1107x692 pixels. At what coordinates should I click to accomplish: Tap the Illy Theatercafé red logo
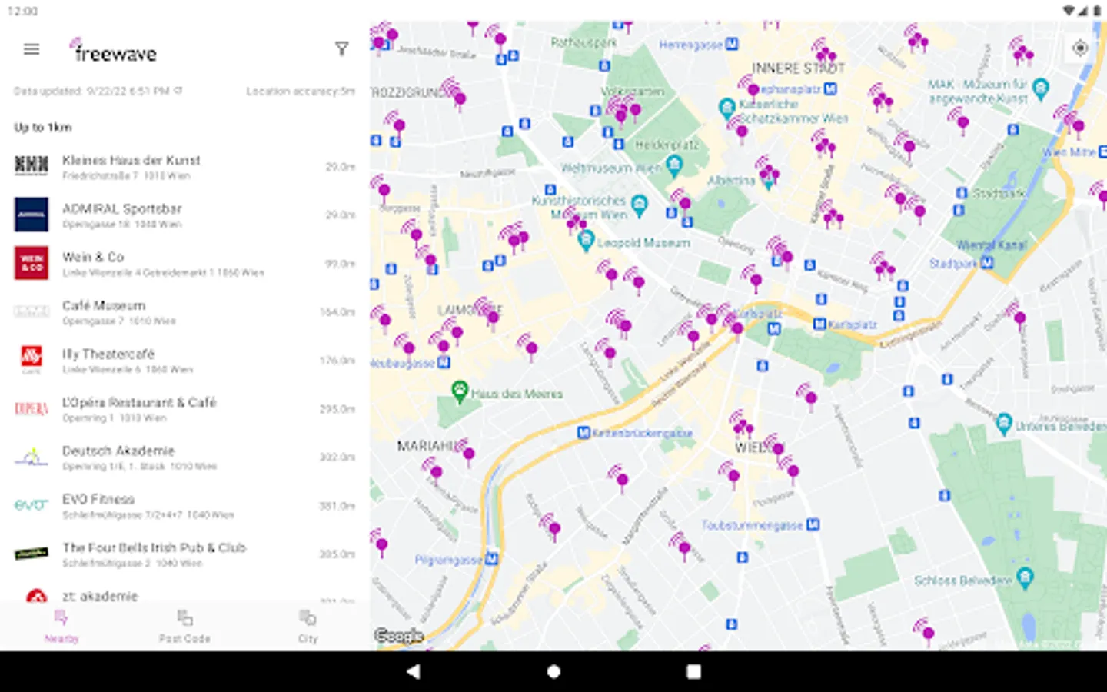[x=32, y=360]
